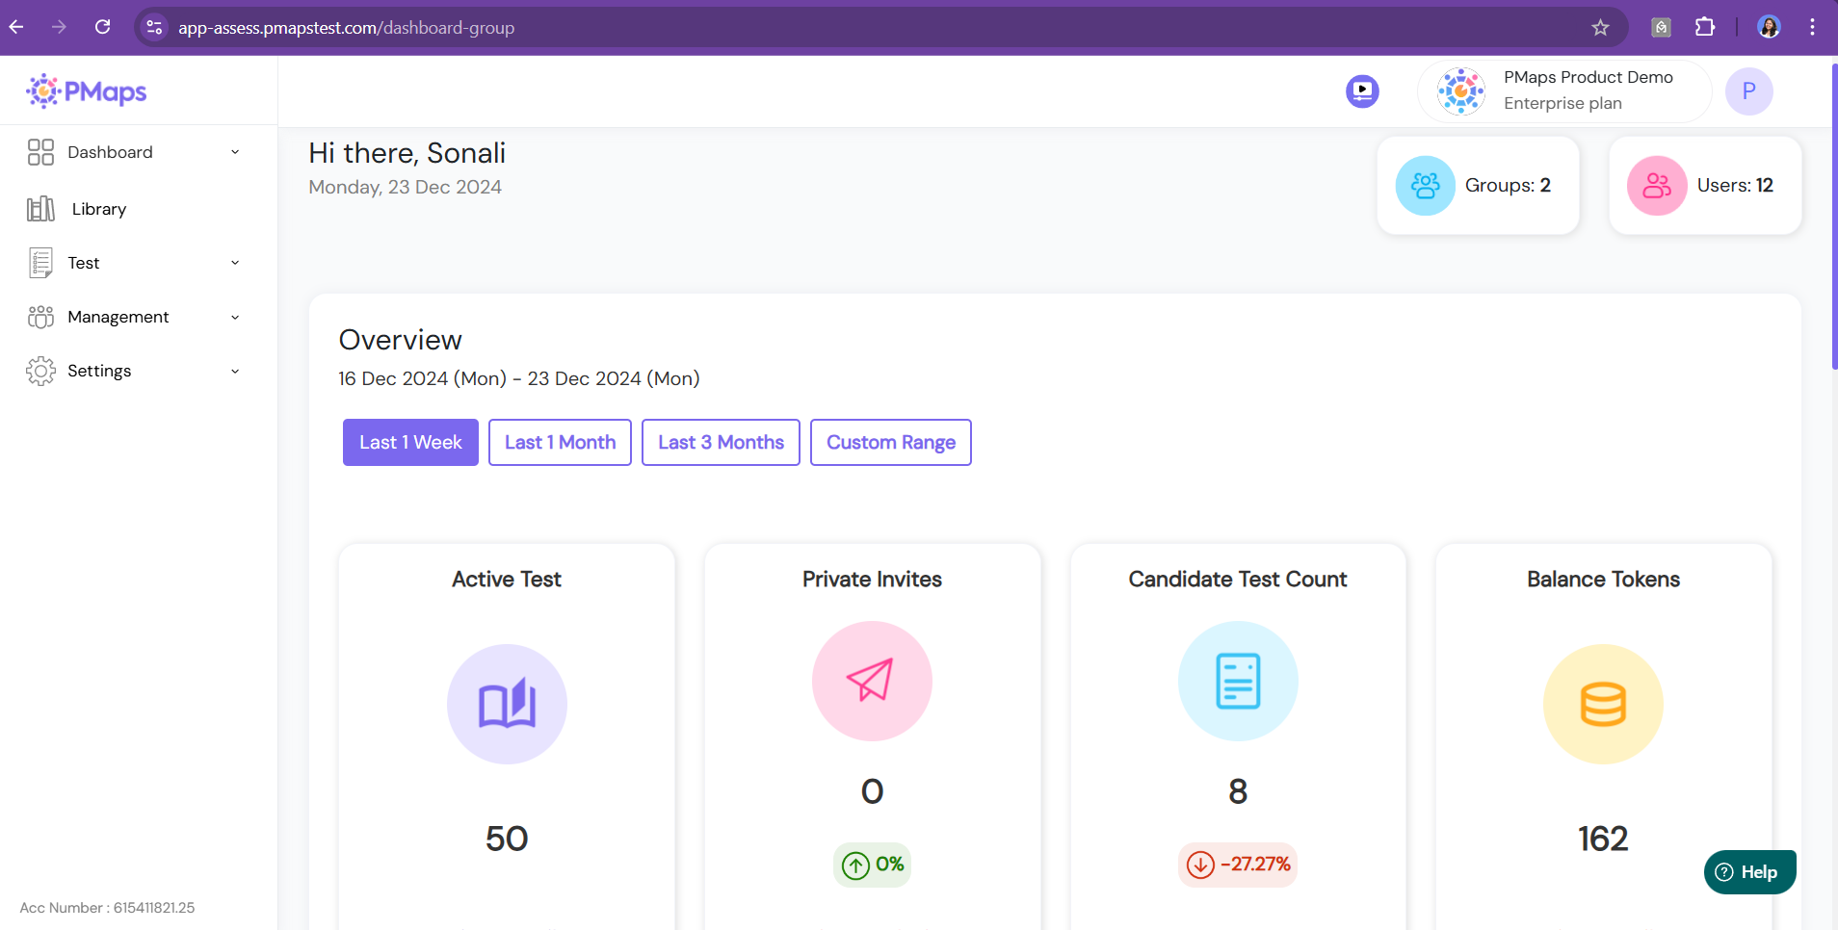
Task: Select the Last 3 Months filter
Action: (721, 442)
